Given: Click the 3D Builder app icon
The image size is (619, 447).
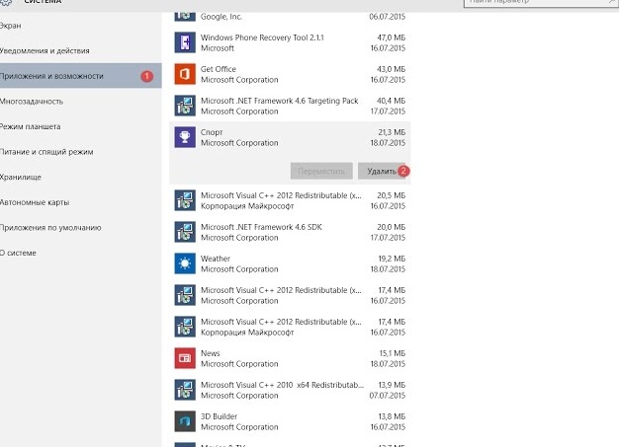Looking at the screenshot, I should click(185, 421).
